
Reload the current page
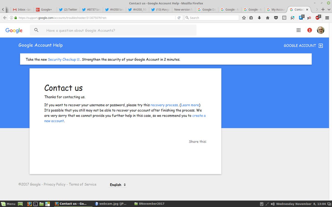coord(179,18)
